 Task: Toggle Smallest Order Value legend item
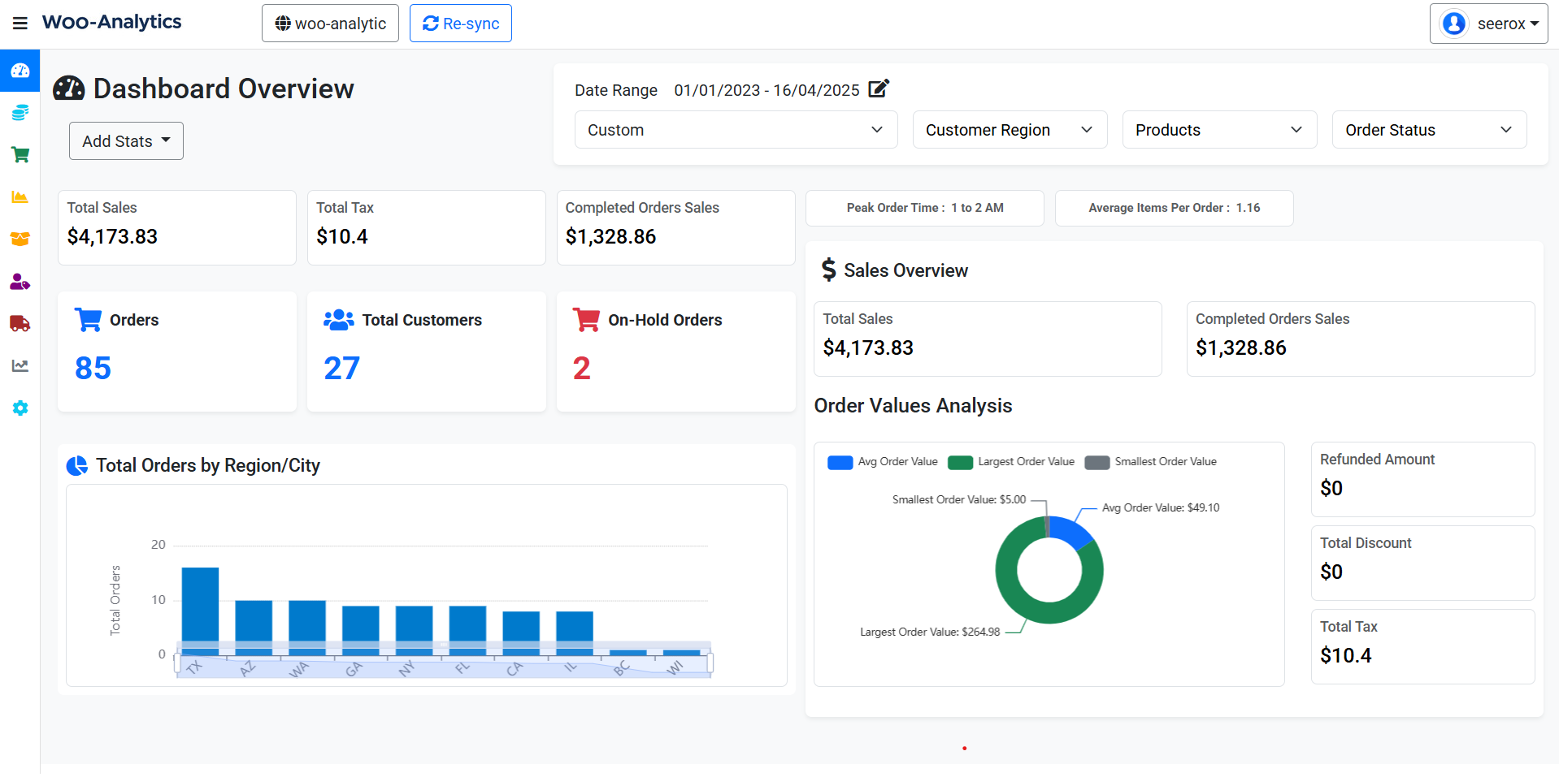(1150, 462)
